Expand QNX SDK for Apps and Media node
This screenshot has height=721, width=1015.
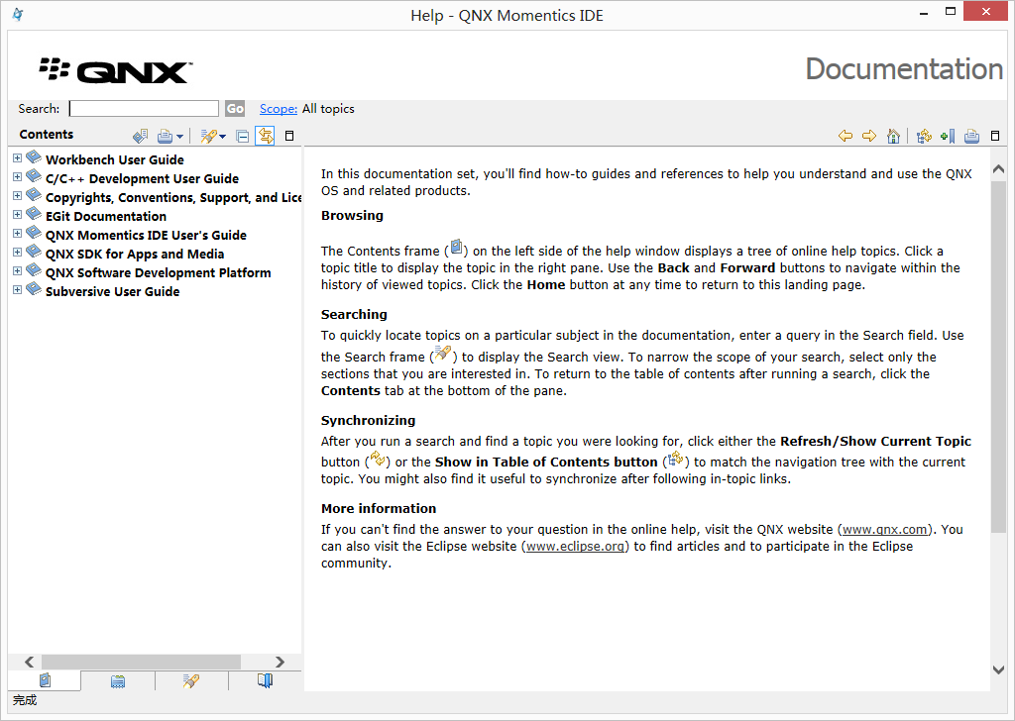coord(18,252)
